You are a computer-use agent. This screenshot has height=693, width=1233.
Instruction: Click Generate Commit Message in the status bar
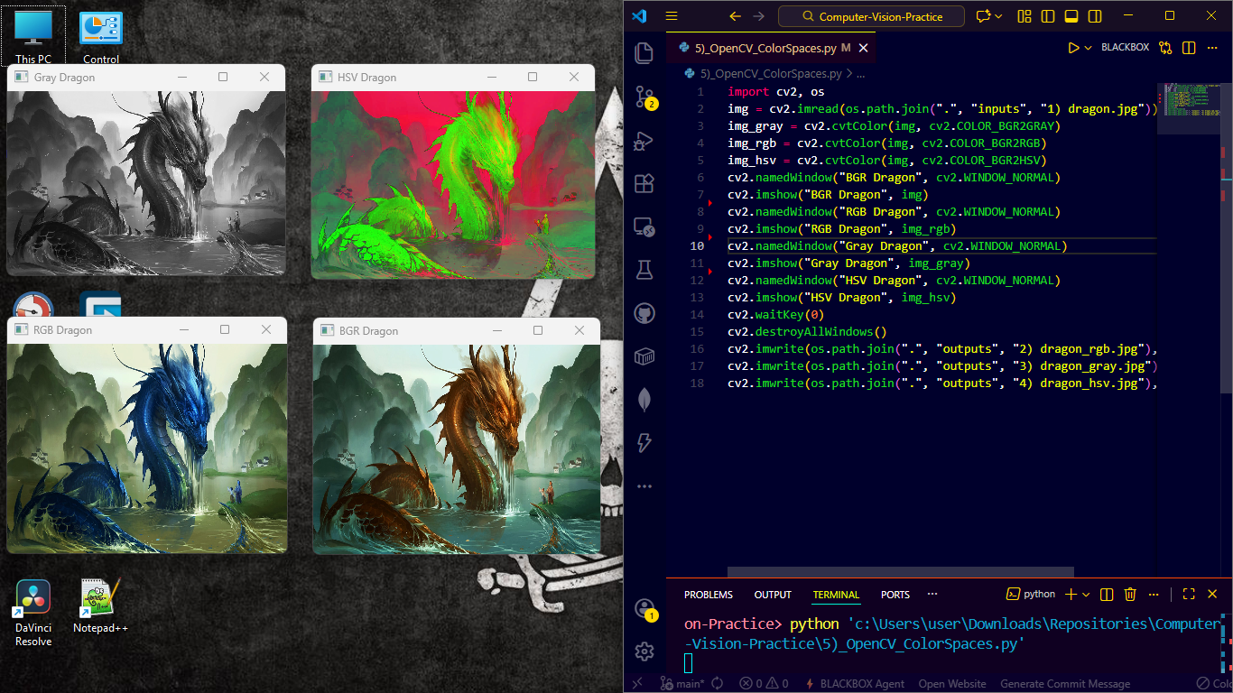point(1065,684)
